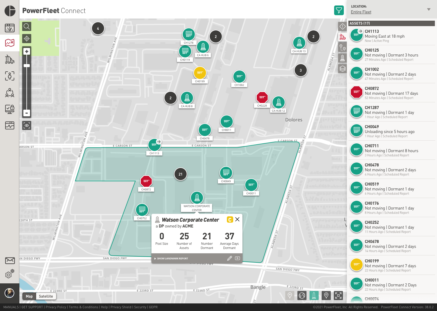
Task: Open the Terms & Conditions footer link
Action: click(x=83, y=307)
